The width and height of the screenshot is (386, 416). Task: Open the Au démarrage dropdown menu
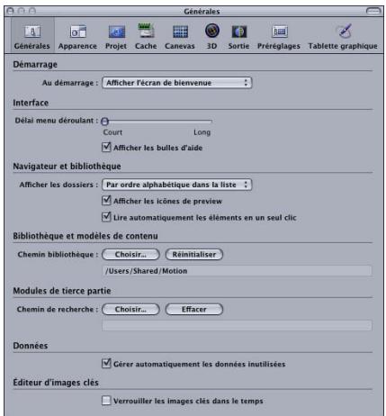[x=177, y=83]
